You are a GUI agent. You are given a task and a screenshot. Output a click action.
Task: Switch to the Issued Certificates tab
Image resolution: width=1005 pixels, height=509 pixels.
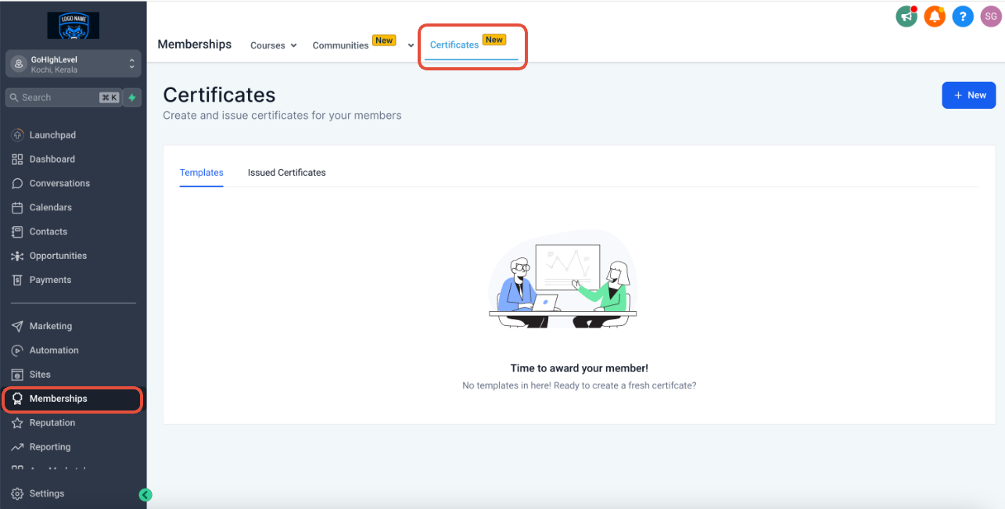click(286, 173)
